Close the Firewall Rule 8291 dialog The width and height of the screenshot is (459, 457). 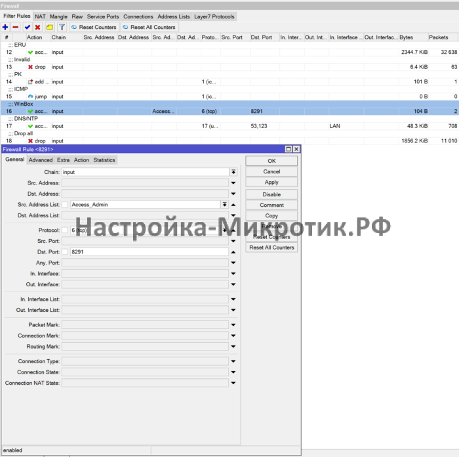[296, 149]
